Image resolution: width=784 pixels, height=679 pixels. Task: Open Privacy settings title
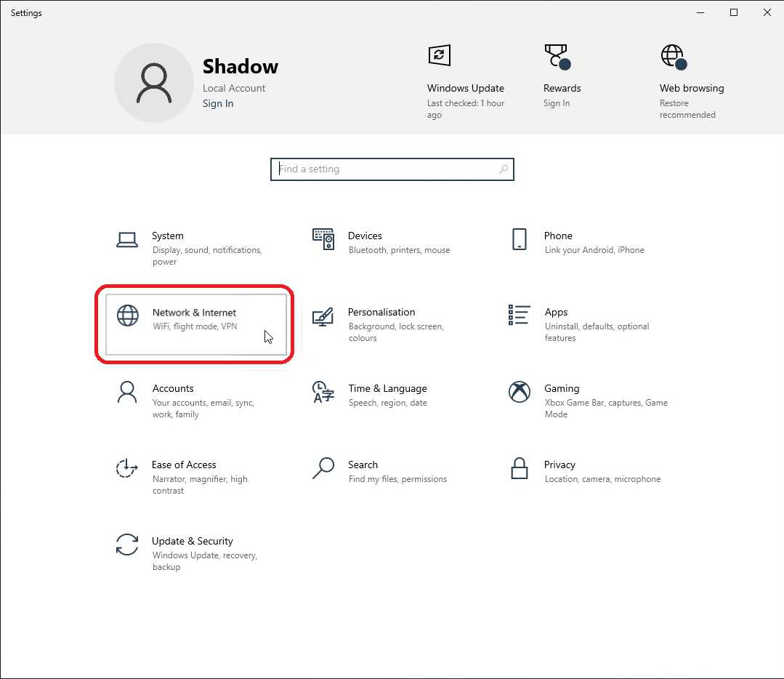point(559,465)
